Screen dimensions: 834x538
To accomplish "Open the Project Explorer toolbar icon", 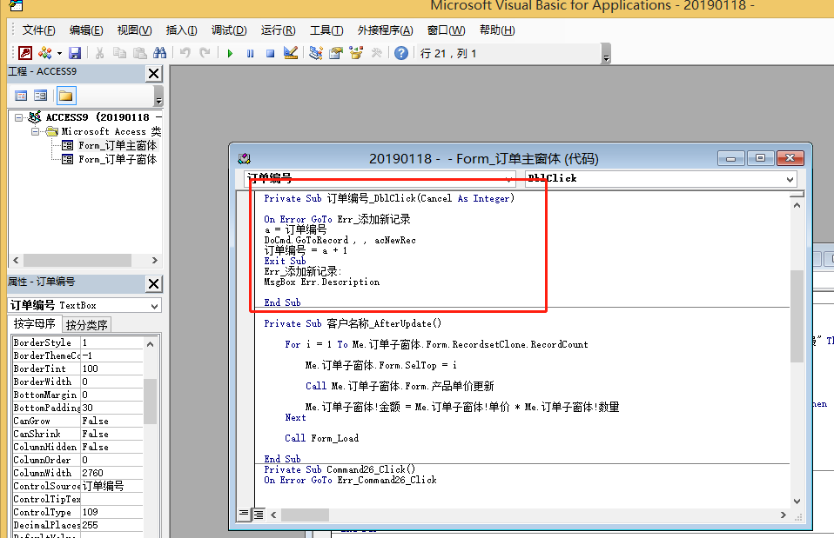I will tap(316, 53).
